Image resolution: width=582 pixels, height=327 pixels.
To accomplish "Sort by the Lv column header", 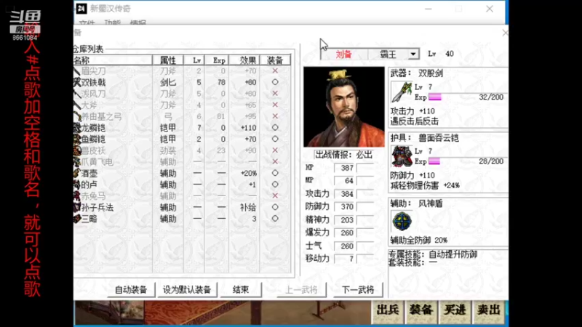I will click(194, 60).
